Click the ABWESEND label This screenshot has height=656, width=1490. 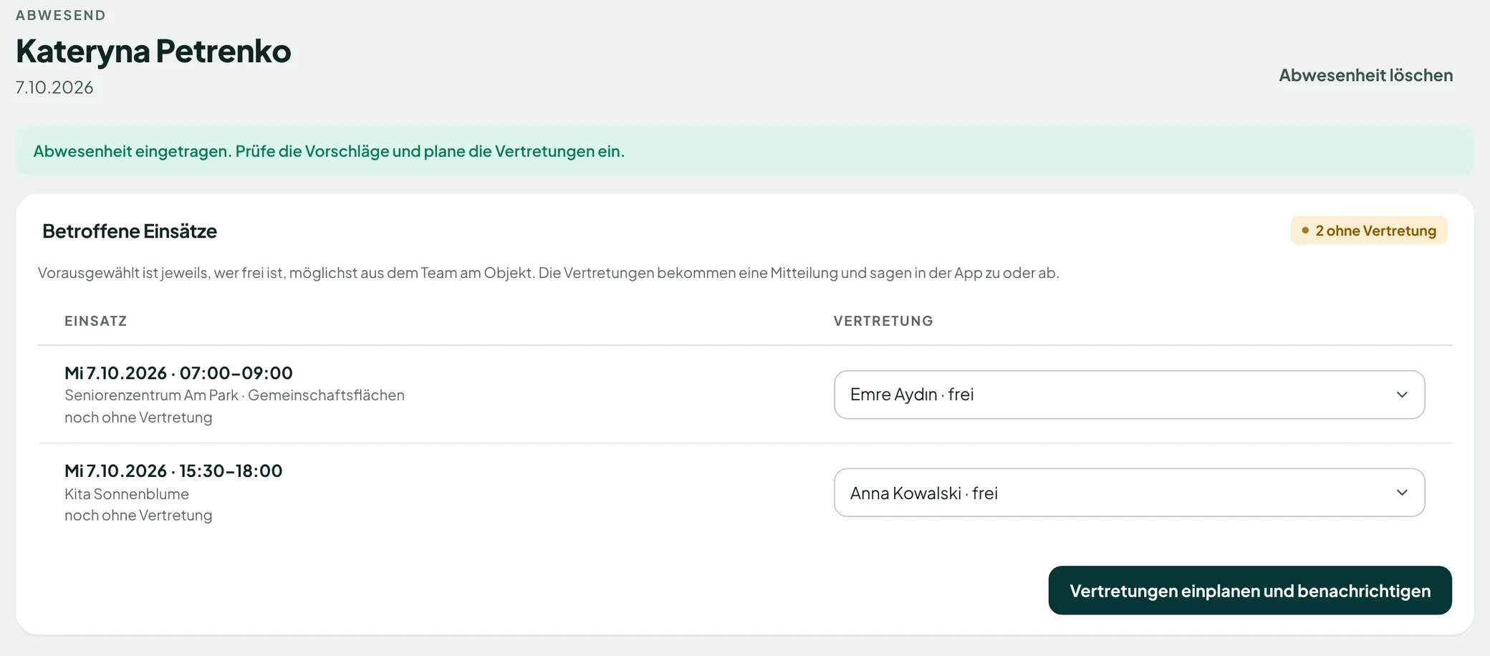tap(61, 15)
